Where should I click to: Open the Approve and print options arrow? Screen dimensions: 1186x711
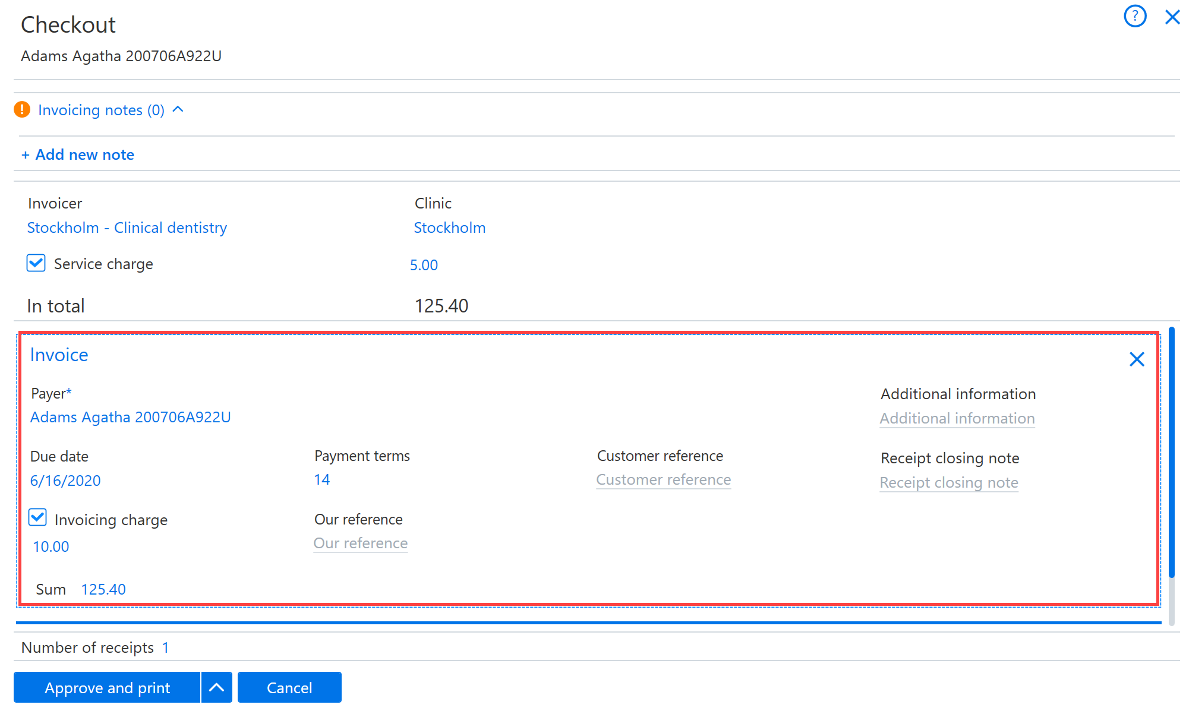tap(217, 687)
